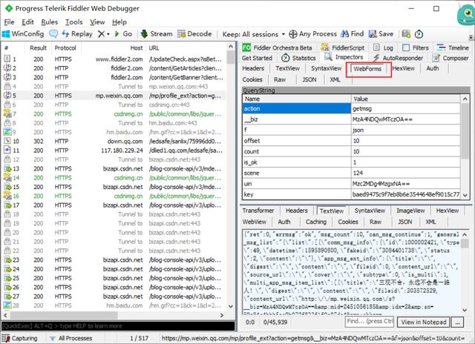Click QueryString grid scrollbar down arrow
The width and height of the screenshot is (475, 344).
[465, 196]
